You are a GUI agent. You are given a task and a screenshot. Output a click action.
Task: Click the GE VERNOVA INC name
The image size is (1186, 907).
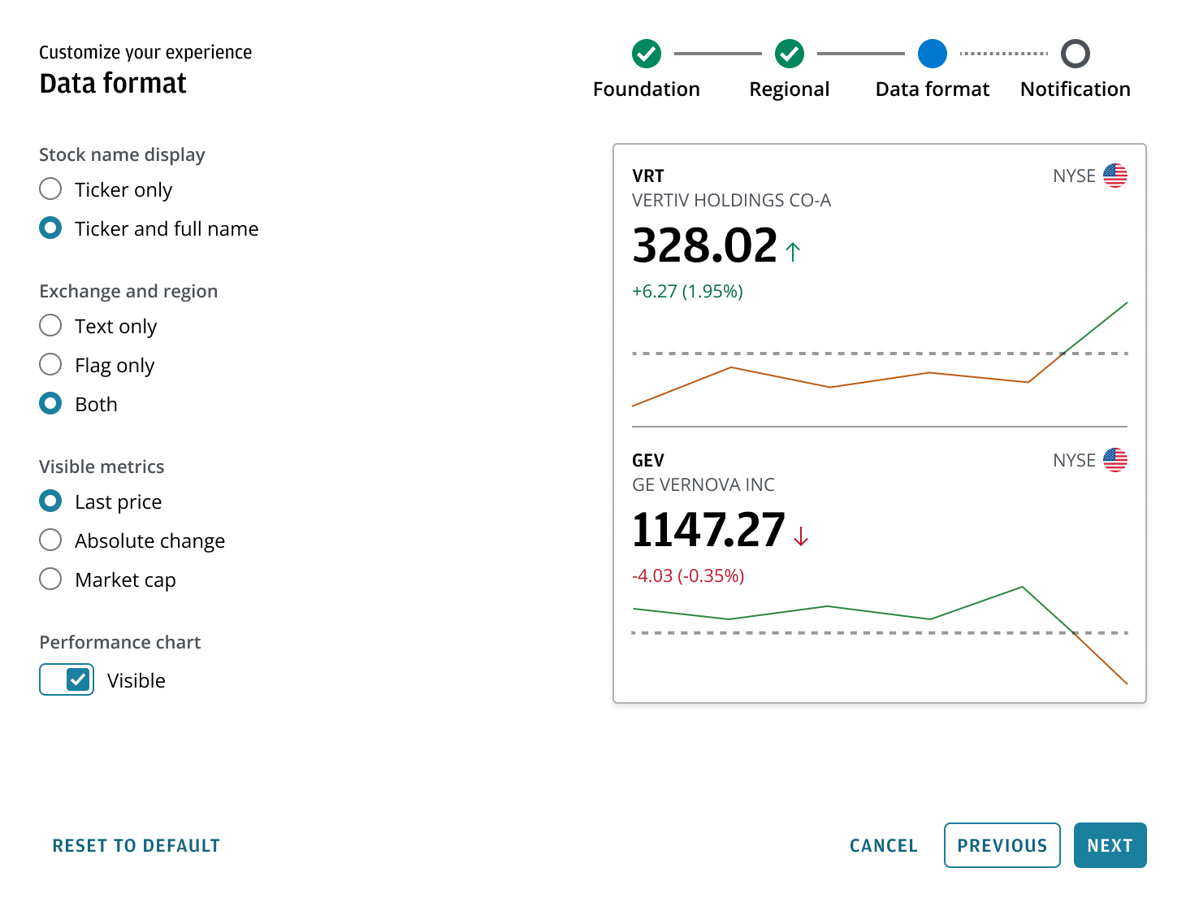tap(703, 484)
